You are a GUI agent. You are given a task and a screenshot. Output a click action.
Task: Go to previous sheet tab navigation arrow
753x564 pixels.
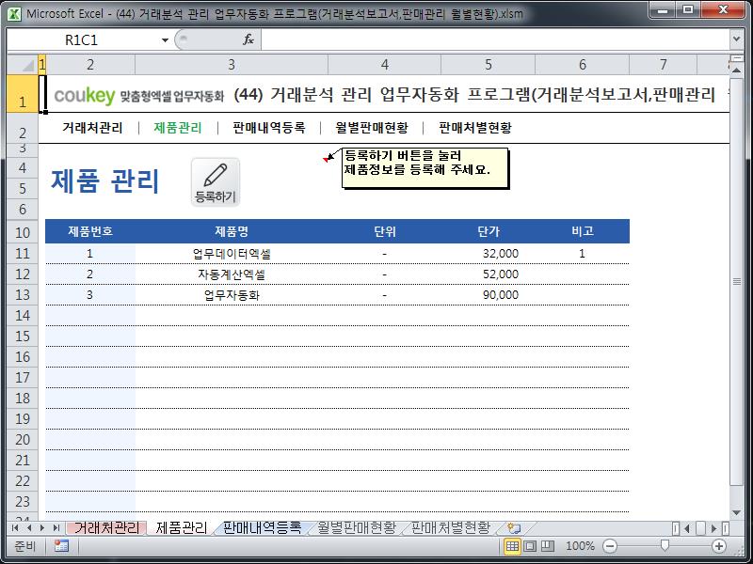[29, 528]
